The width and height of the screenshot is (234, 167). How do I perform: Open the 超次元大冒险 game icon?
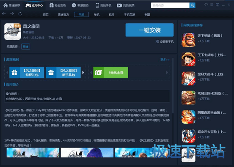coord(188,136)
